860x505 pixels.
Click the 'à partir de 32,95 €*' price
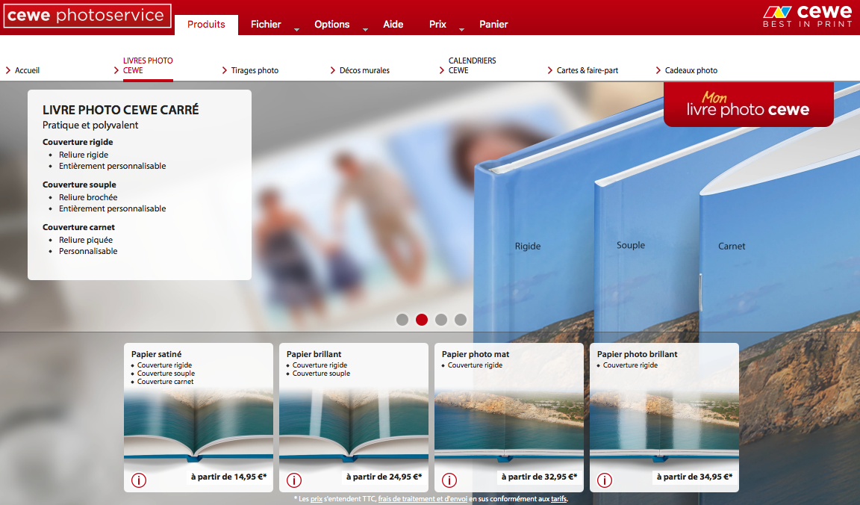[539, 477]
